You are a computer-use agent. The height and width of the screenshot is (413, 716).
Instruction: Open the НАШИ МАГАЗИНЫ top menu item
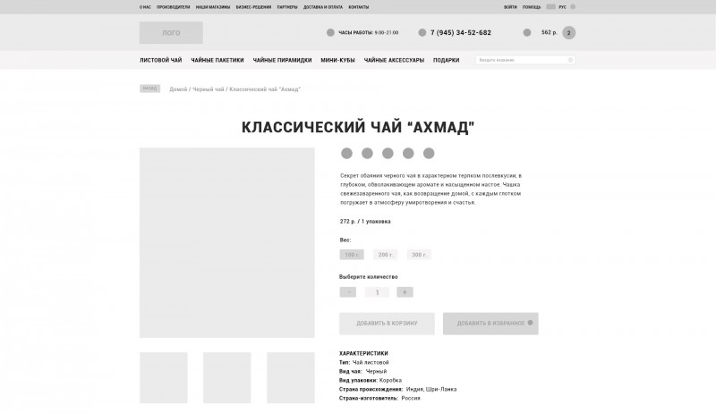pyautogui.click(x=213, y=7)
